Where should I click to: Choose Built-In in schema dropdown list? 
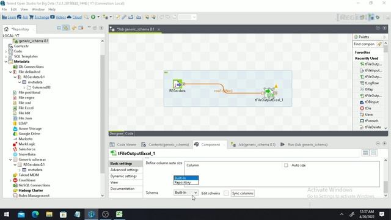tap(186, 178)
